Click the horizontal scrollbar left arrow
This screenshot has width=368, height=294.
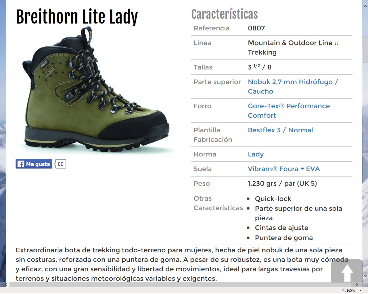coord(6,285)
